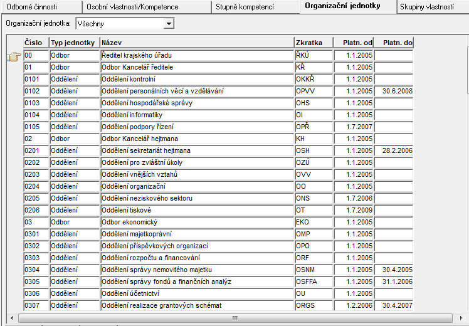
Task: Open the Skupiny vlastností tab
Action: [433, 7]
